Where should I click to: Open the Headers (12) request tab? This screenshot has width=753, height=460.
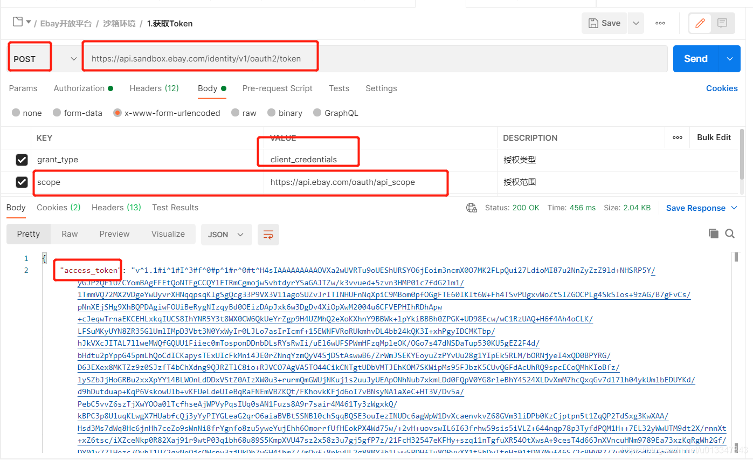(x=154, y=88)
